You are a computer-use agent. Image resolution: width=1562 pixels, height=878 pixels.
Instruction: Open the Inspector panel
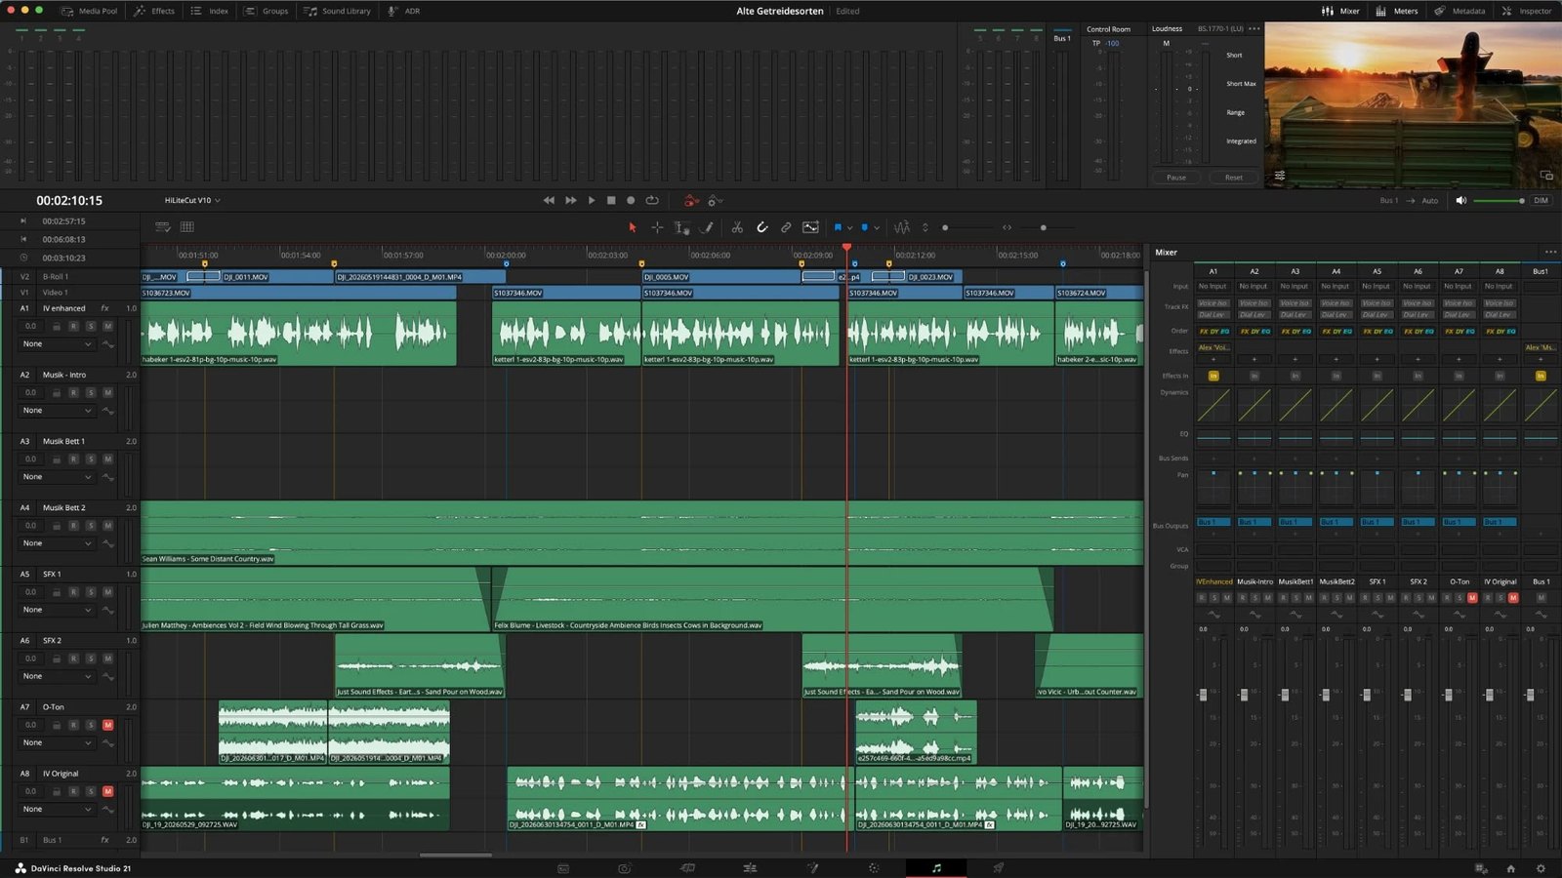[1527, 11]
